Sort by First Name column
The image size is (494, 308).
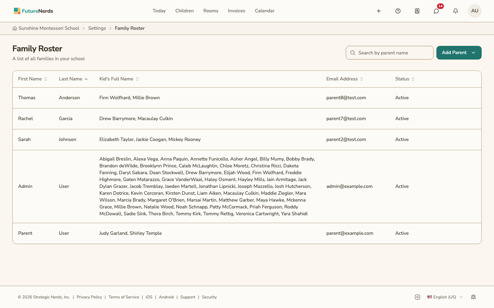tap(33, 79)
